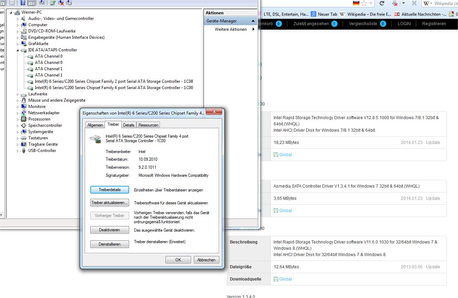Click the Tastaturen keyboard icon

[x=24, y=138]
